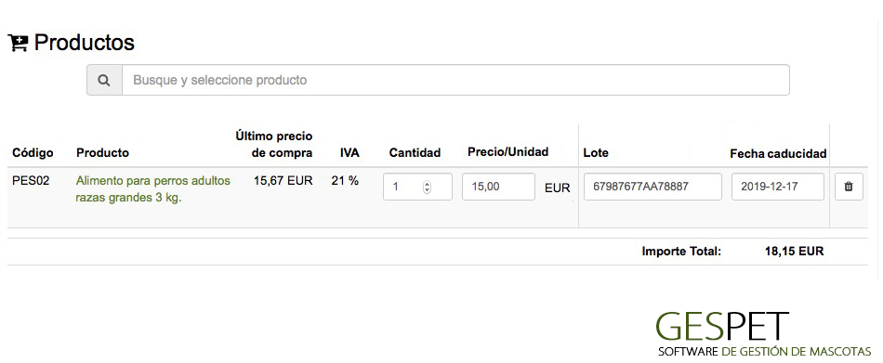
Task: Click the Código column header
Action: [x=33, y=153]
